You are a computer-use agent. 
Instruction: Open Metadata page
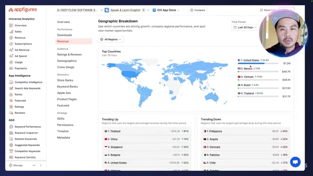click(64, 137)
